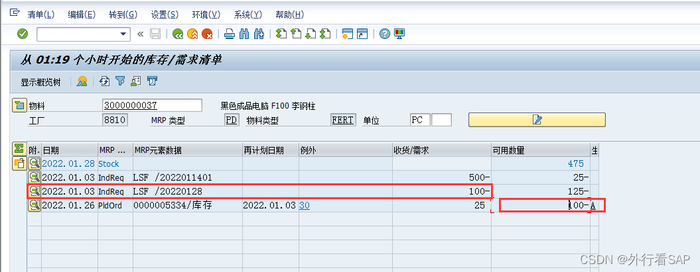Click the 例外 column header
Screen dimensions: 700x272
(x=346, y=150)
